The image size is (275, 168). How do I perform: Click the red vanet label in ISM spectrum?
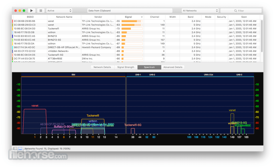pos(35,106)
